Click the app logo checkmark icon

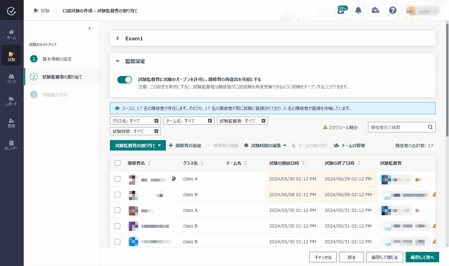(x=11, y=11)
